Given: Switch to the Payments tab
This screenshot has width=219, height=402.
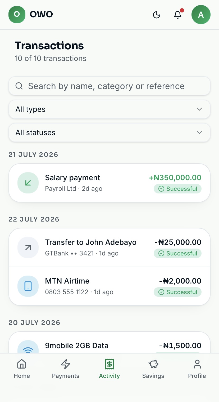Looking at the screenshot, I should pyautogui.click(x=66, y=369).
